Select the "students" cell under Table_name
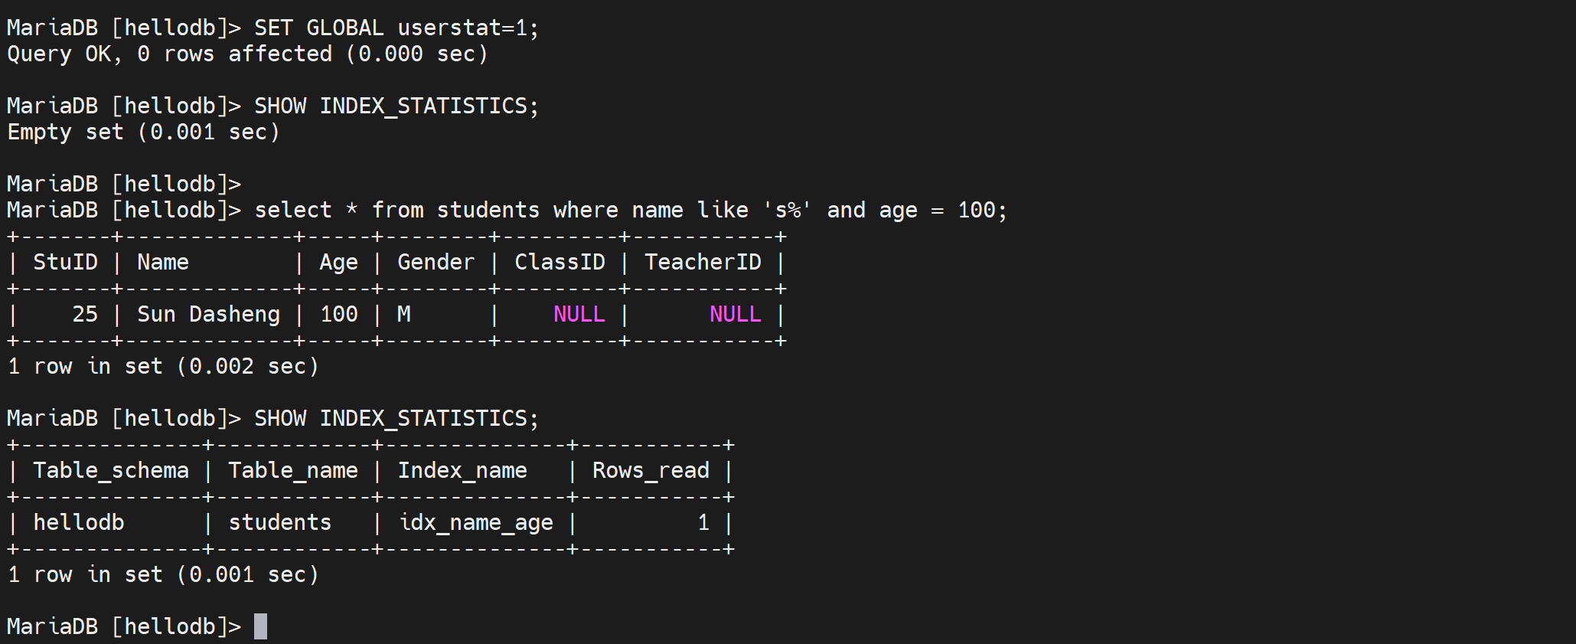The height and width of the screenshot is (644, 1576). click(x=279, y=523)
